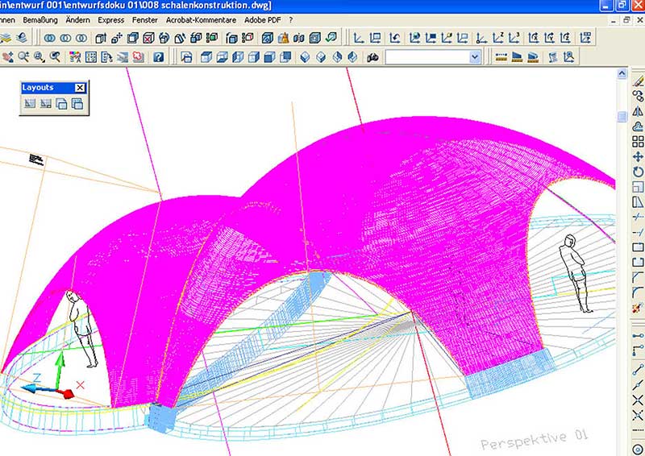The width and height of the screenshot is (645, 456).
Task: Select the Move tool in right toolbar
Action: click(638, 157)
